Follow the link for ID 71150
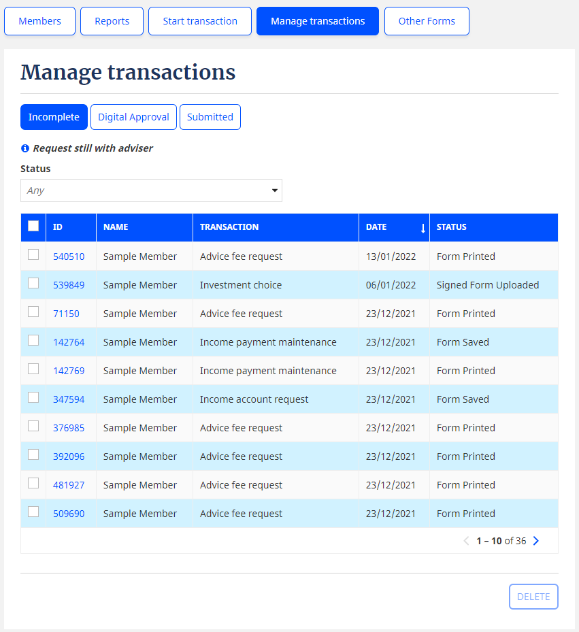Viewport: 579px width, 632px height. point(66,314)
